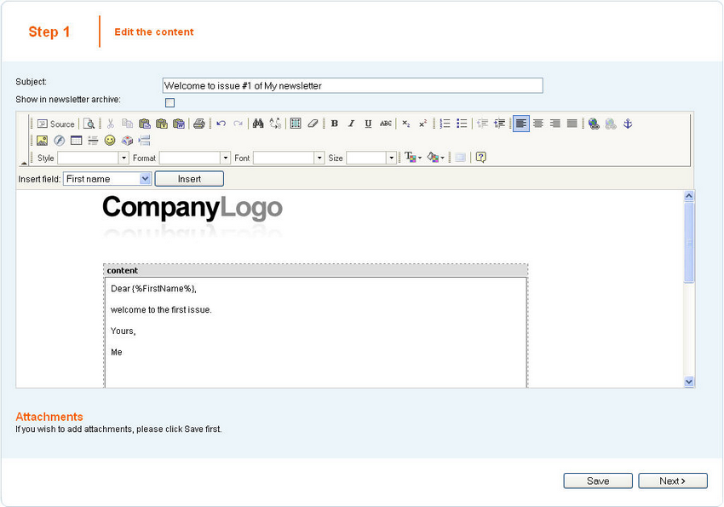Select center text alignment
This screenshot has height=507, width=724.
pos(538,124)
